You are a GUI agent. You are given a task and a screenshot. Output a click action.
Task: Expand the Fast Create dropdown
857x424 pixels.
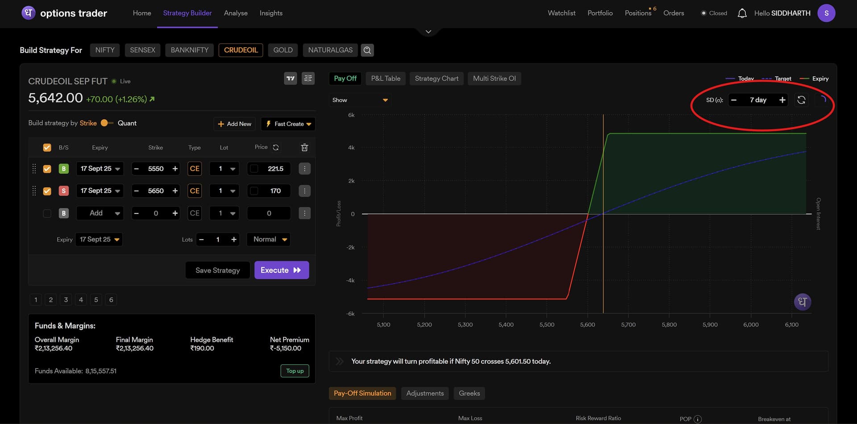[x=288, y=124]
